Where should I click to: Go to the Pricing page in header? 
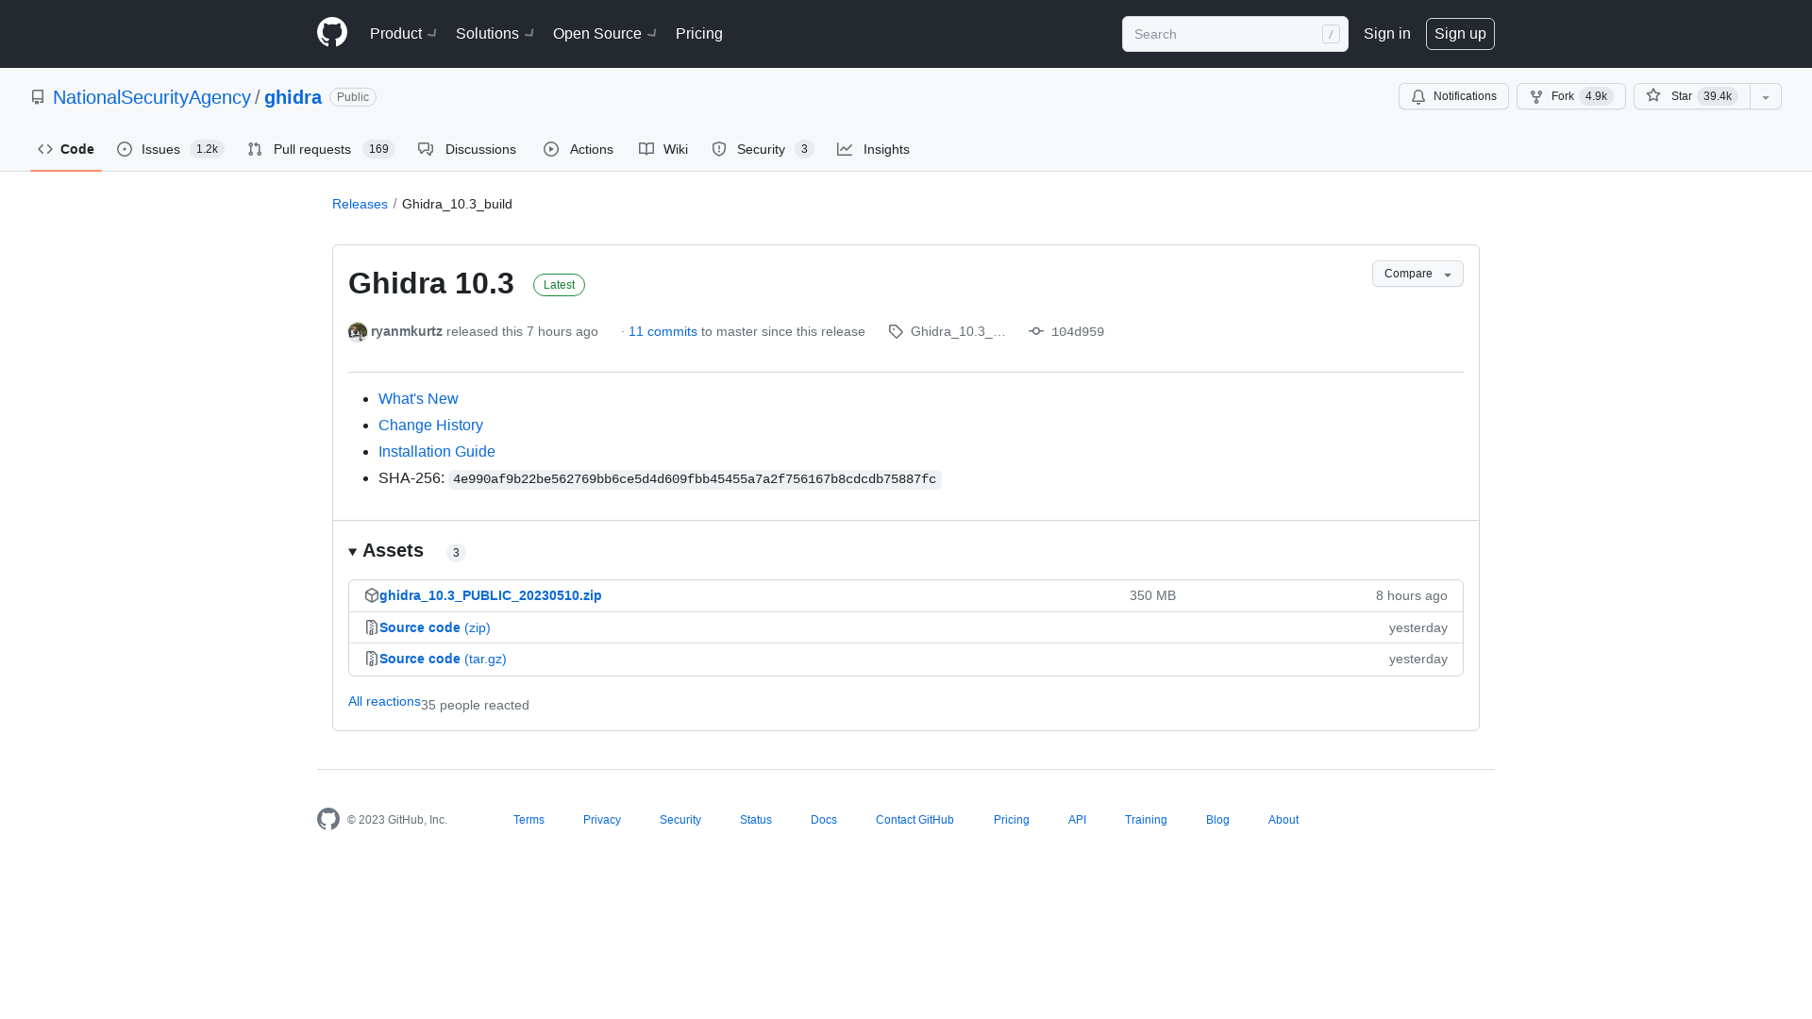click(x=699, y=34)
